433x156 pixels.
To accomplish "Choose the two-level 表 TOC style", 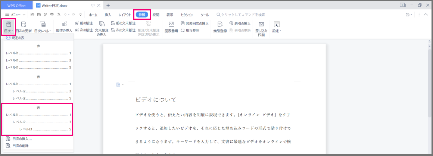I will pos(38,87).
